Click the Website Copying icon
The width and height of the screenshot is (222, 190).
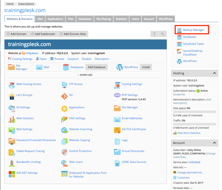64,141
